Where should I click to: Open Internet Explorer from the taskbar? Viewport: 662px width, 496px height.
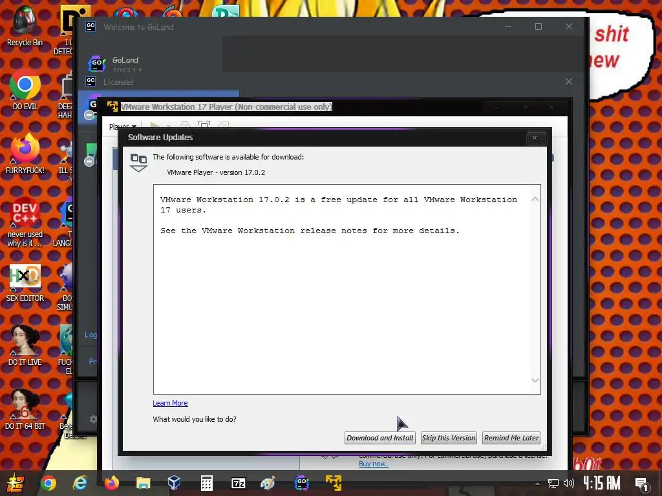point(80,483)
